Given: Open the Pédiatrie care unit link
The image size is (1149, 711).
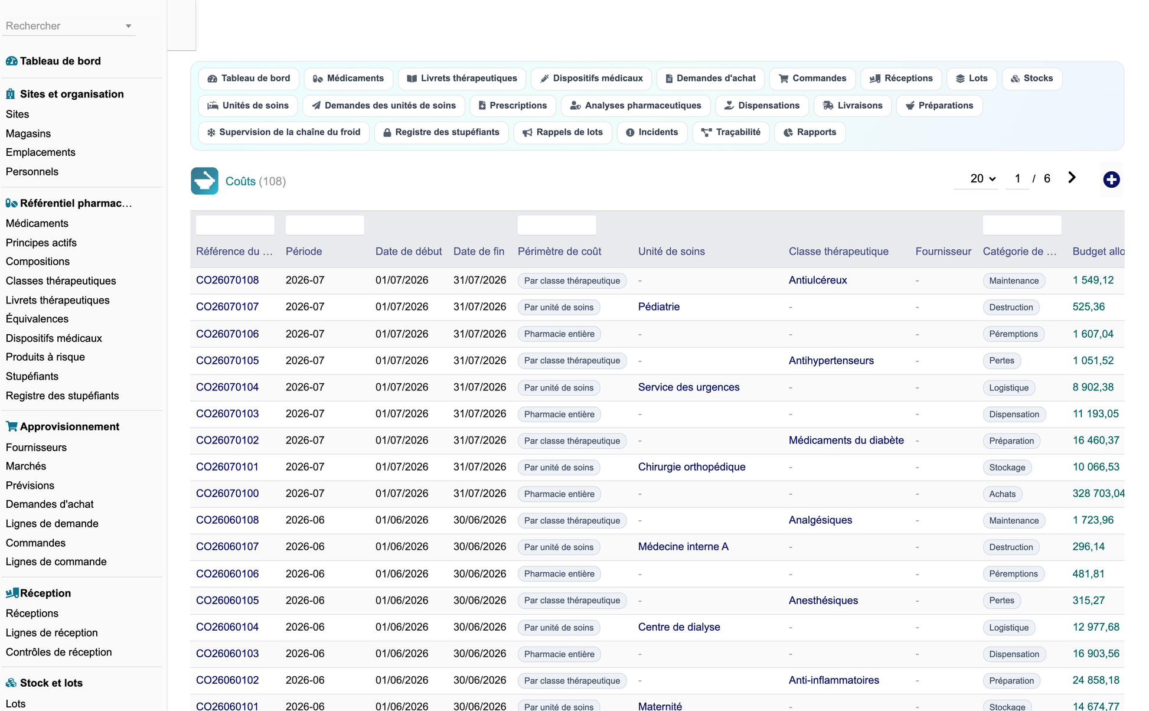Looking at the screenshot, I should click(659, 307).
